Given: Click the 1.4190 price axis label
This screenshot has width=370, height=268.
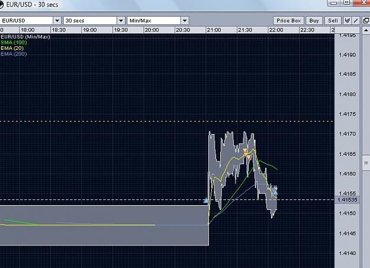Looking at the screenshot, I should point(347,55).
